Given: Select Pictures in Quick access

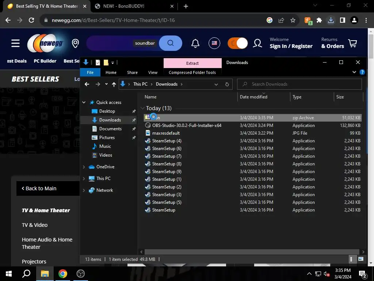Looking at the screenshot, I should (107, 138).
